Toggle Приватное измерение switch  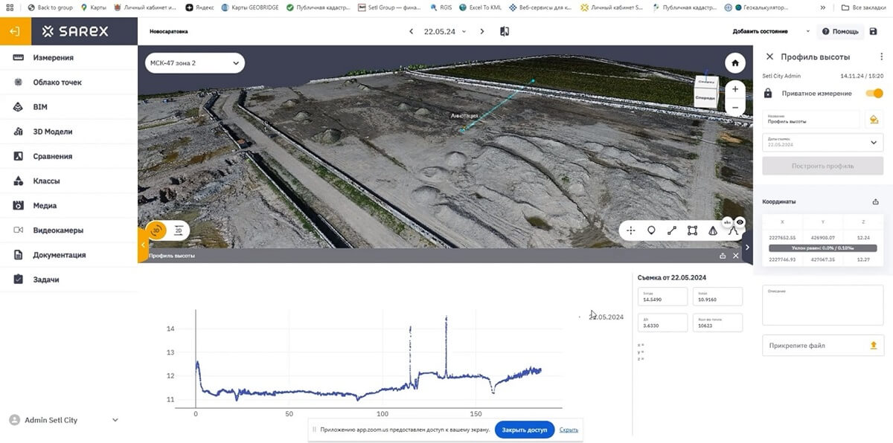[x=874, y=94]
